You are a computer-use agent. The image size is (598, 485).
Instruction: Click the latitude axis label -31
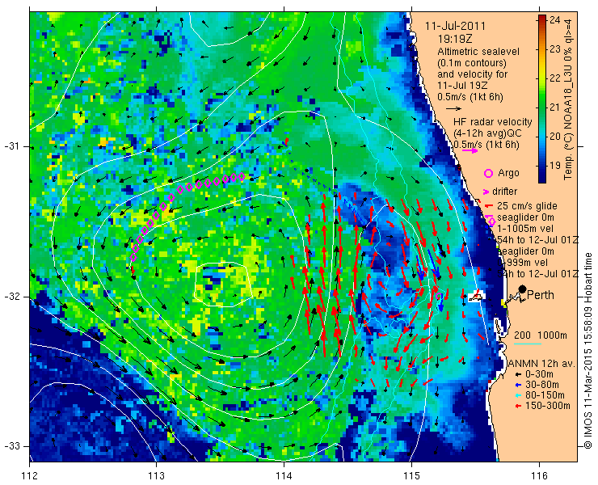[x=11, y=146]
